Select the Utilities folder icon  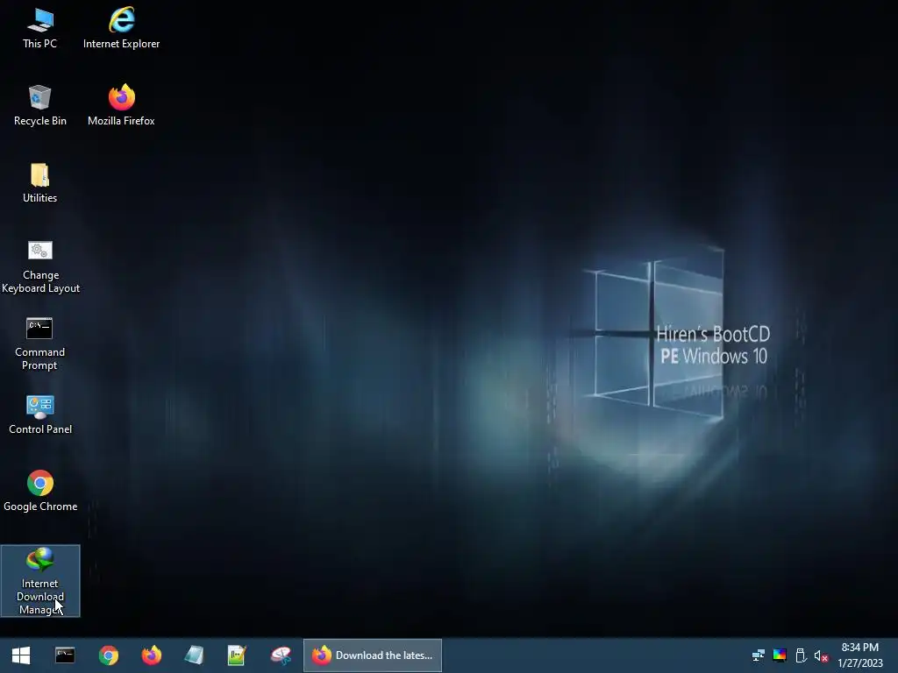tap(40, 183)
